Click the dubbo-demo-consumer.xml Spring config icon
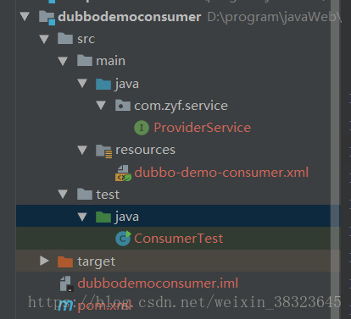This screenshot has width=351, height=319. click(123, 173)
